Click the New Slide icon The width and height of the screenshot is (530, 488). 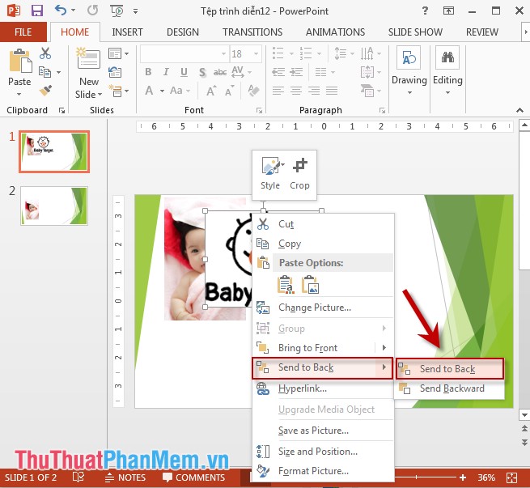tap(88, 59)
